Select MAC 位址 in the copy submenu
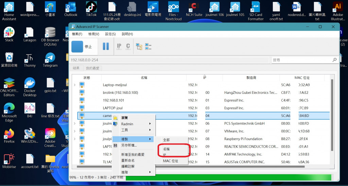348x186 pixels. pyautogui.click(x=171, y=161)
